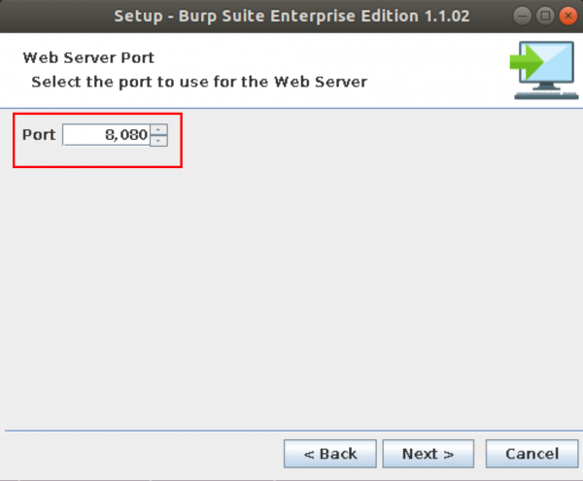Click the green arrow on installer icon

click(x=524, y=60)
